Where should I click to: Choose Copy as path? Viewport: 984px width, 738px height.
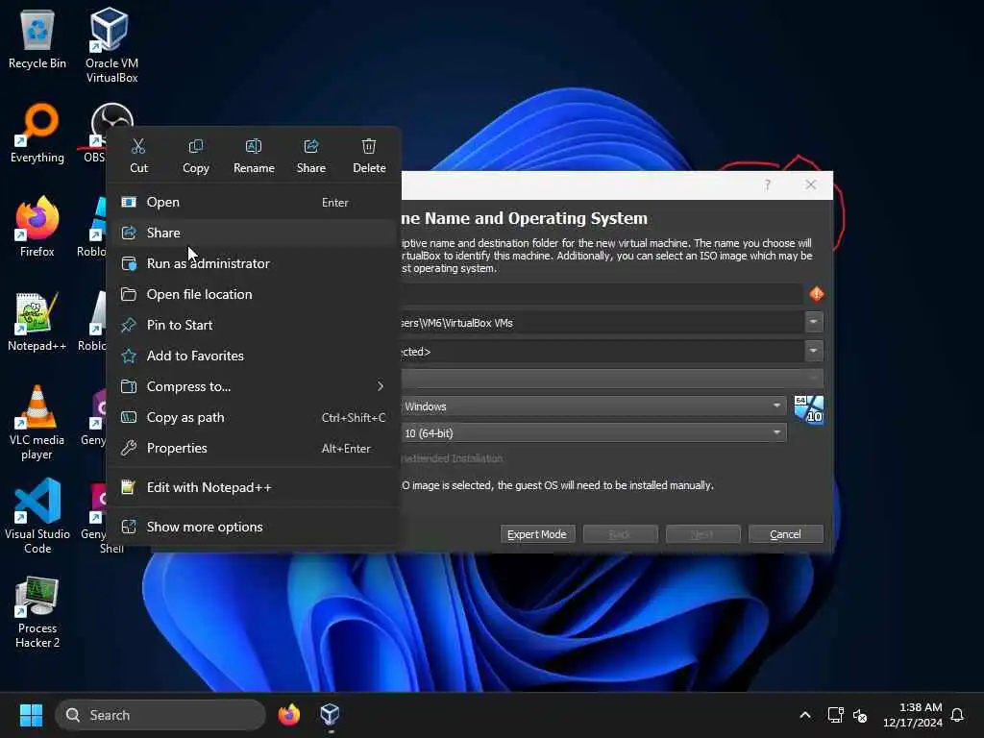point(254,417)
